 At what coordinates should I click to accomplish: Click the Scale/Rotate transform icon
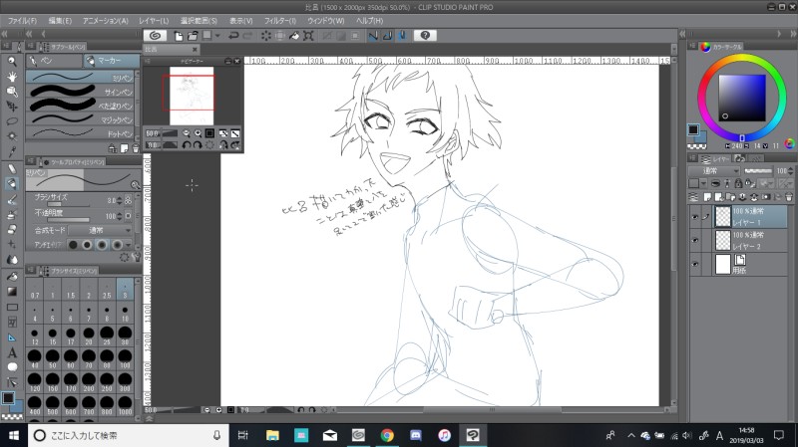(x=308, y=36)
